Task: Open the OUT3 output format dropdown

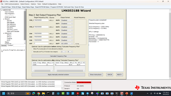Action: (67, 30)
